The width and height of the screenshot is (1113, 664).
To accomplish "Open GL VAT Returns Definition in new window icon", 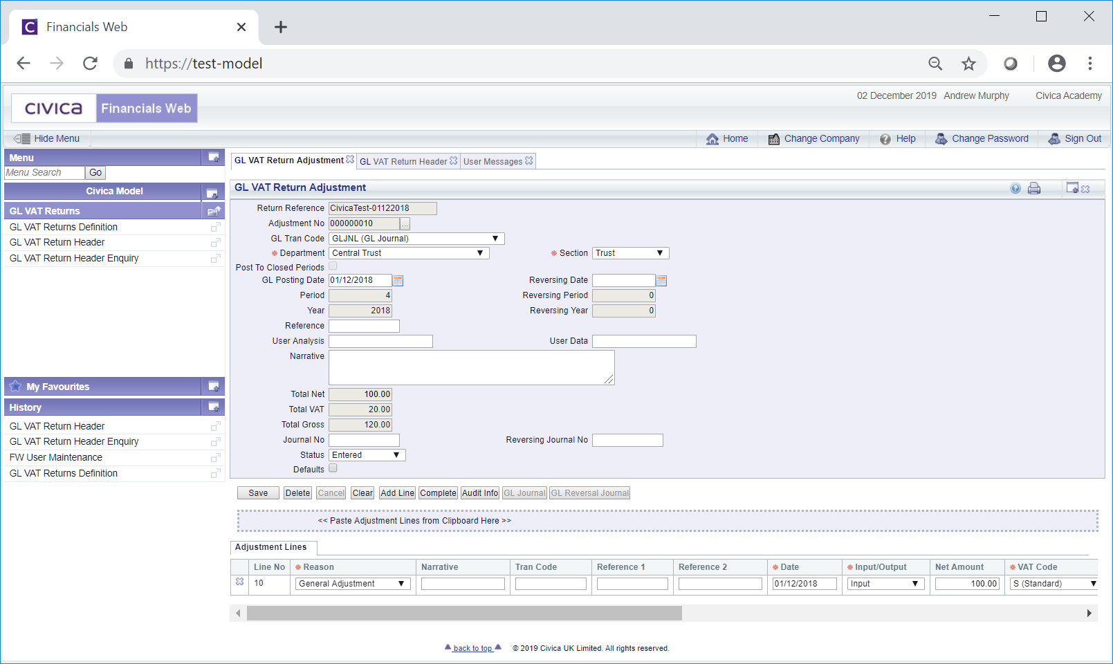I will pyautogui.click(x=215, y=227).
